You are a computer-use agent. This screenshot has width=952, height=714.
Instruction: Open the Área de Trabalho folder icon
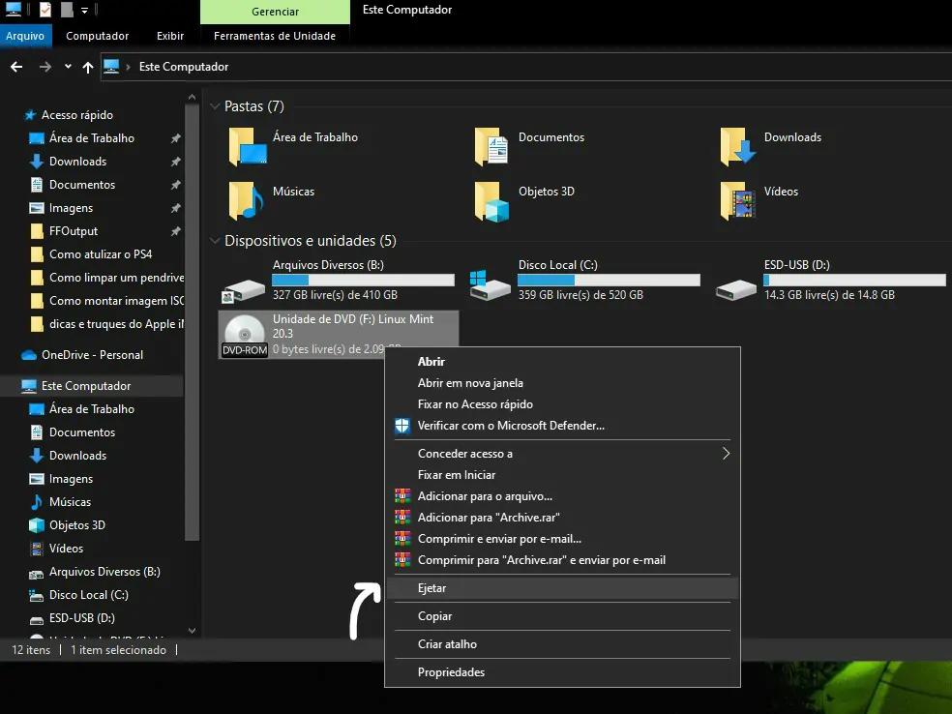(247, 146)
